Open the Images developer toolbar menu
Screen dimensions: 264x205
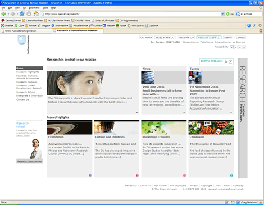click(x=44, y=25)
